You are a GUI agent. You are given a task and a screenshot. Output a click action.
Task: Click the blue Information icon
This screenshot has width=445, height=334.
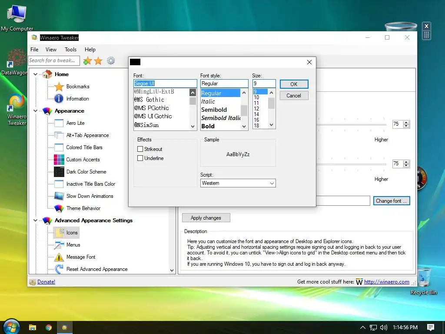click(x=59, y=99)
